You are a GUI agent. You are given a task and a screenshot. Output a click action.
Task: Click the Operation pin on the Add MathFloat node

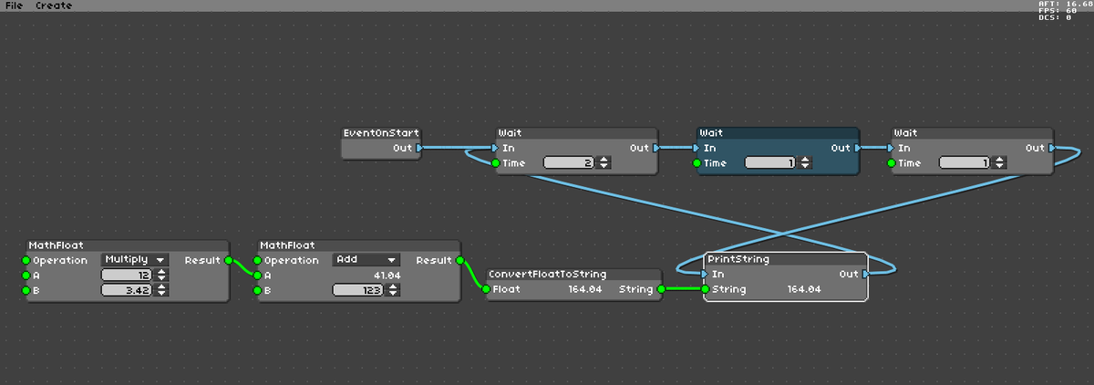pyautogui.click(x=257, y=260)
